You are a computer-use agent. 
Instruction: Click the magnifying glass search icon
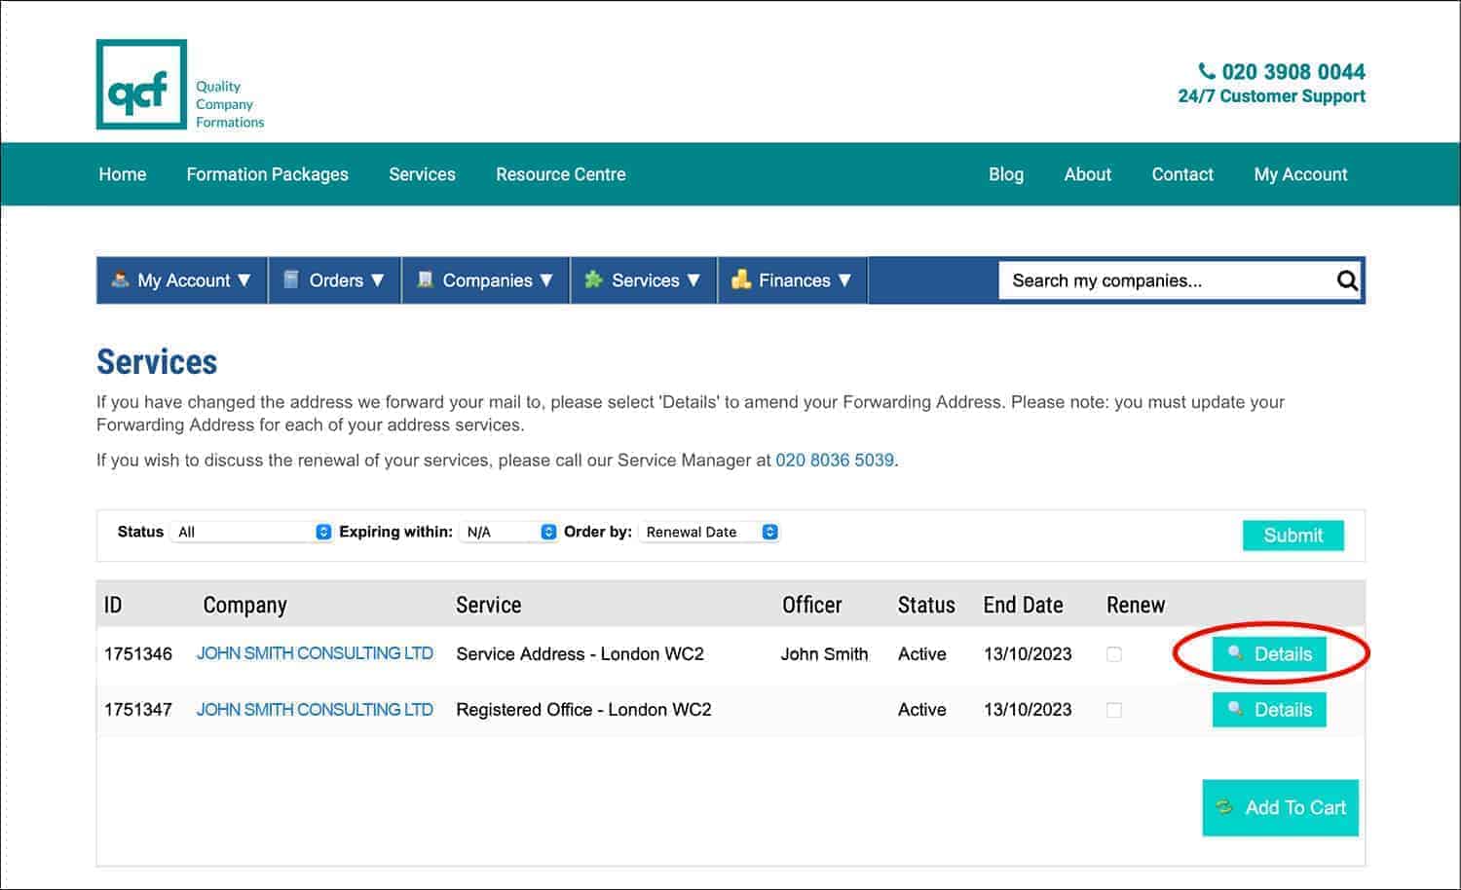(x=1347, y=280)
